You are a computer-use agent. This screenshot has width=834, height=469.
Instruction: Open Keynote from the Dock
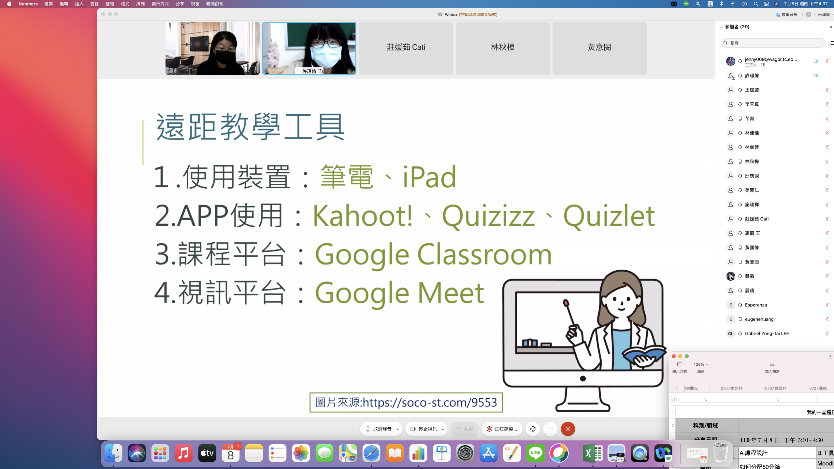click(441, 453)
